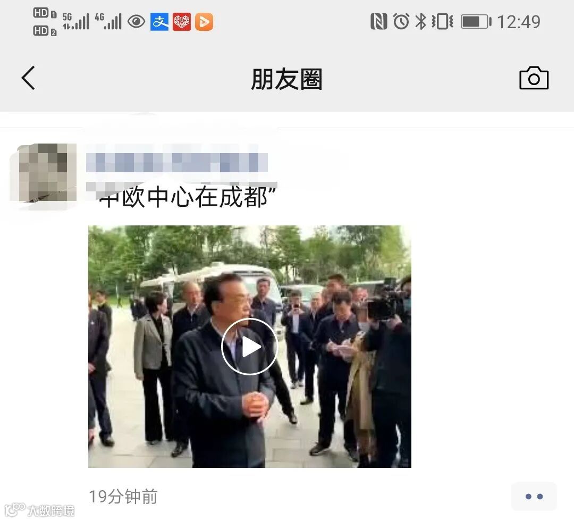Tap the back arrow in header
This screenshot has width=574, height=521.
[28, 78]
